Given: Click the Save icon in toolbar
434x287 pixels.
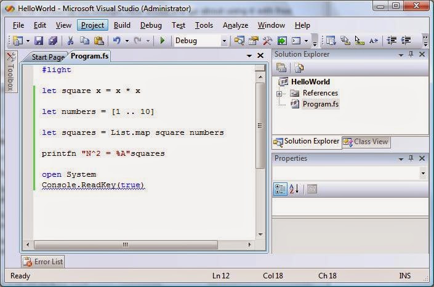Looking at the screenshot, I should (x=39, y=41).
